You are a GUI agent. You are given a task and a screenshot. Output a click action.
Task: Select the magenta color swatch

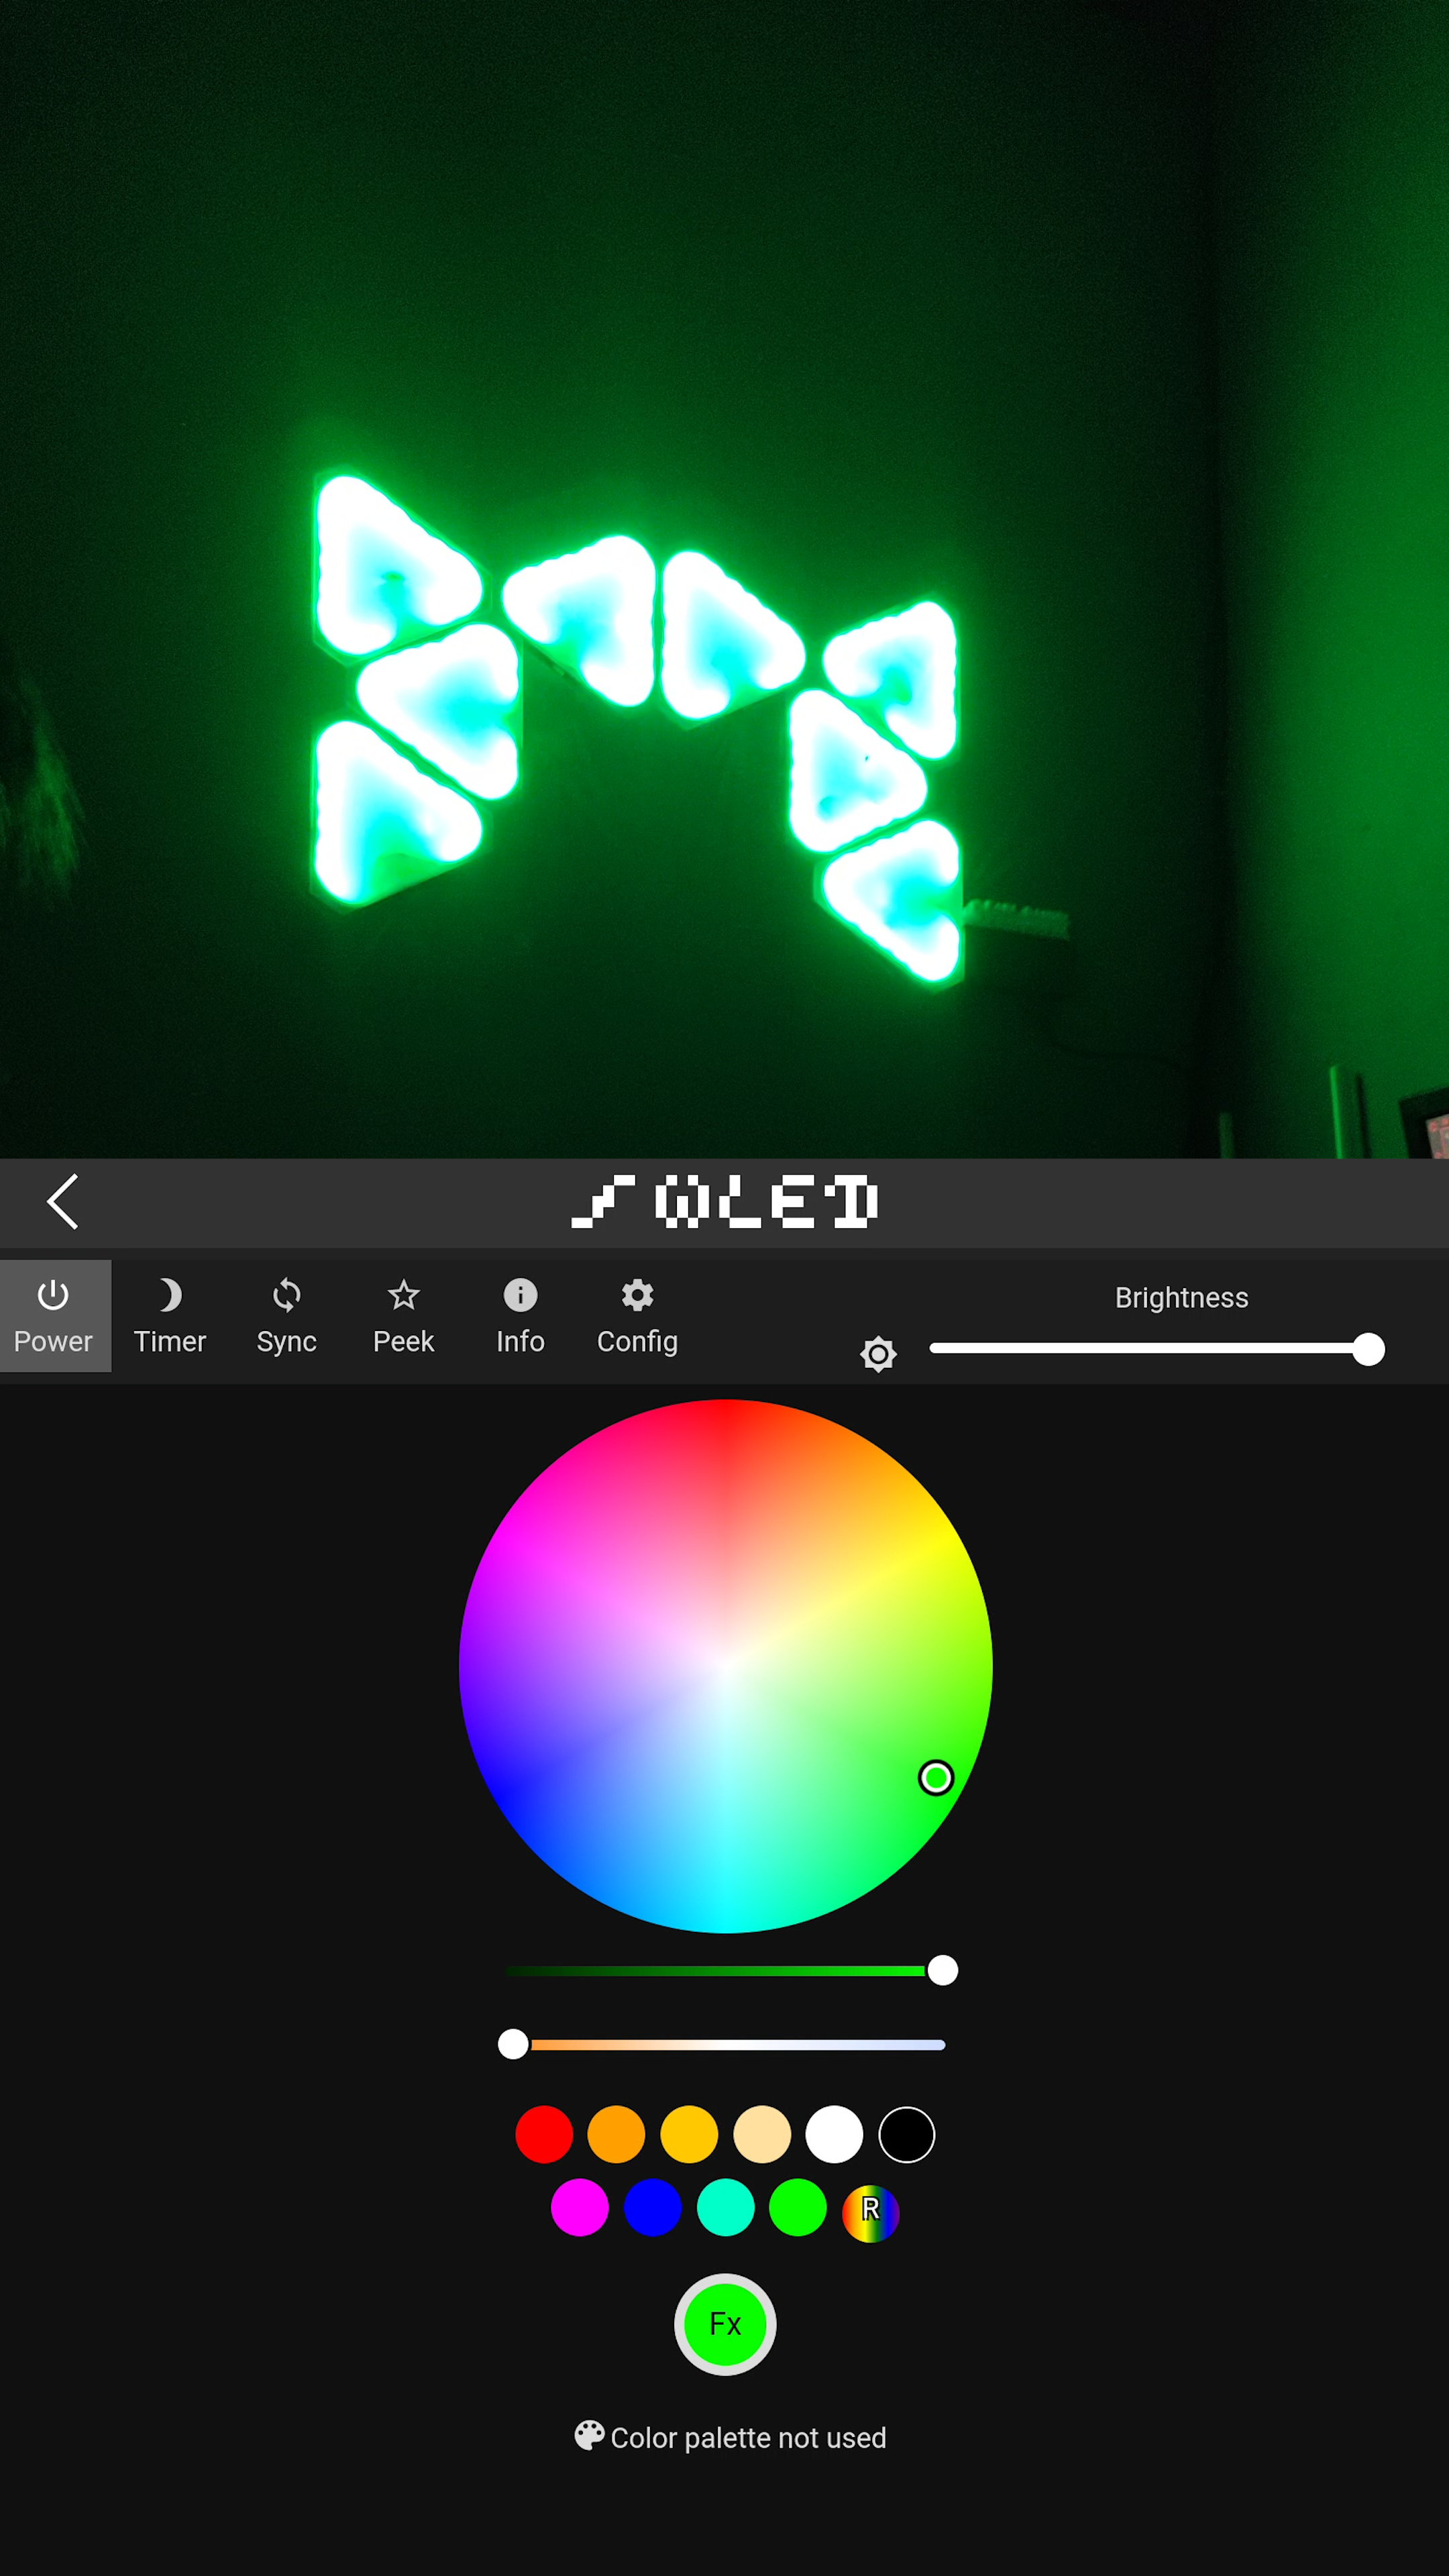coord(580,2207)
